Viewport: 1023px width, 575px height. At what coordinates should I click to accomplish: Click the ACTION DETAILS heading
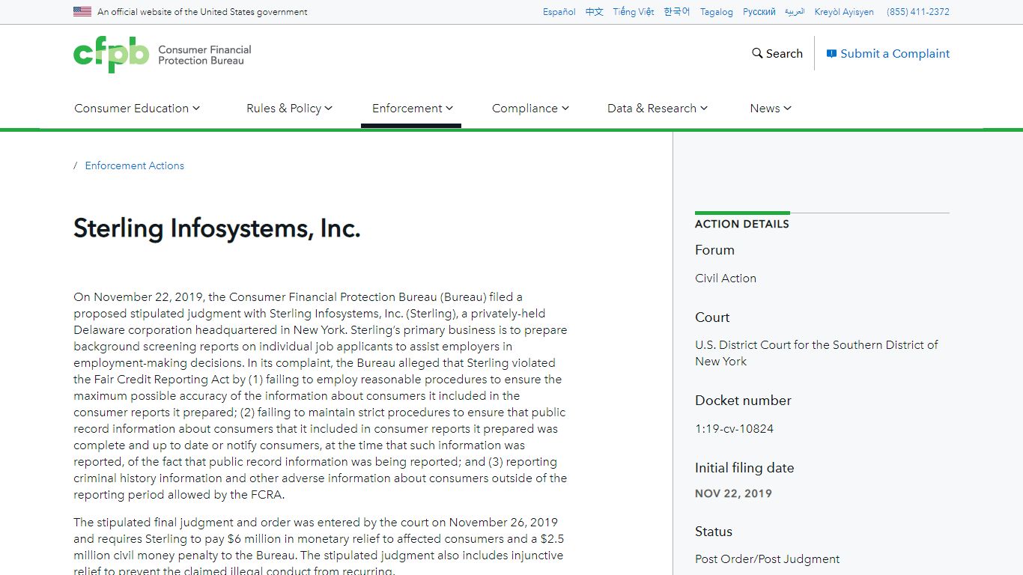pos(742,224)
